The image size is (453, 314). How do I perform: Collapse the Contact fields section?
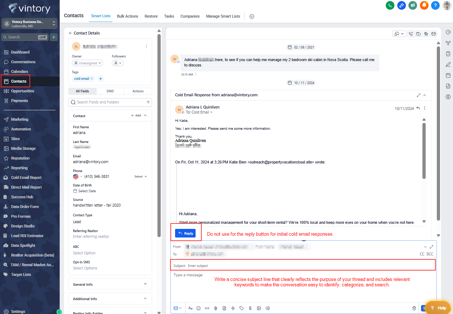click(x=145, y=116)
